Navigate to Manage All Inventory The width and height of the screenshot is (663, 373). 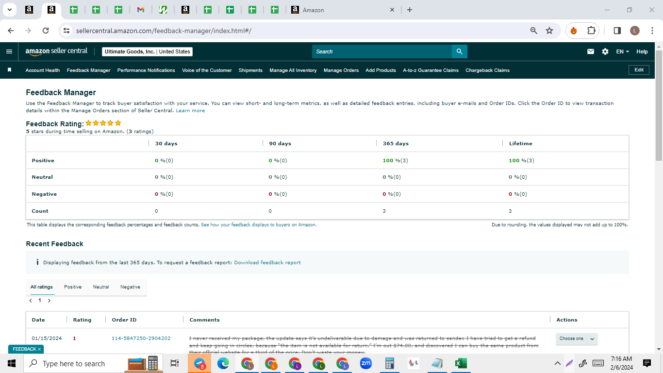(293, 70)
